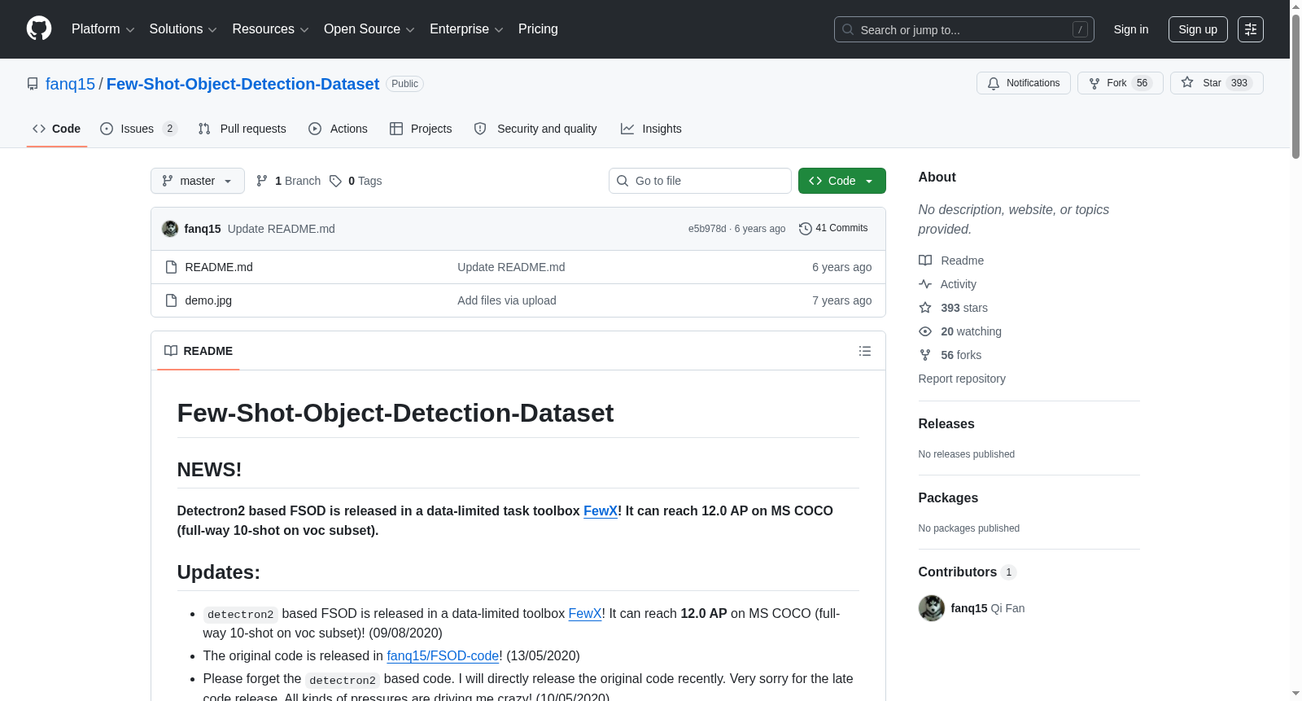Switch to the Issues tab
This screenshot has height=701, width=1302.
click(139, 129)
